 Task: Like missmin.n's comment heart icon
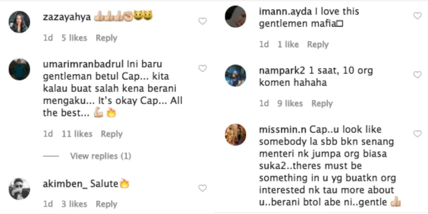click(x=417, y=134)
